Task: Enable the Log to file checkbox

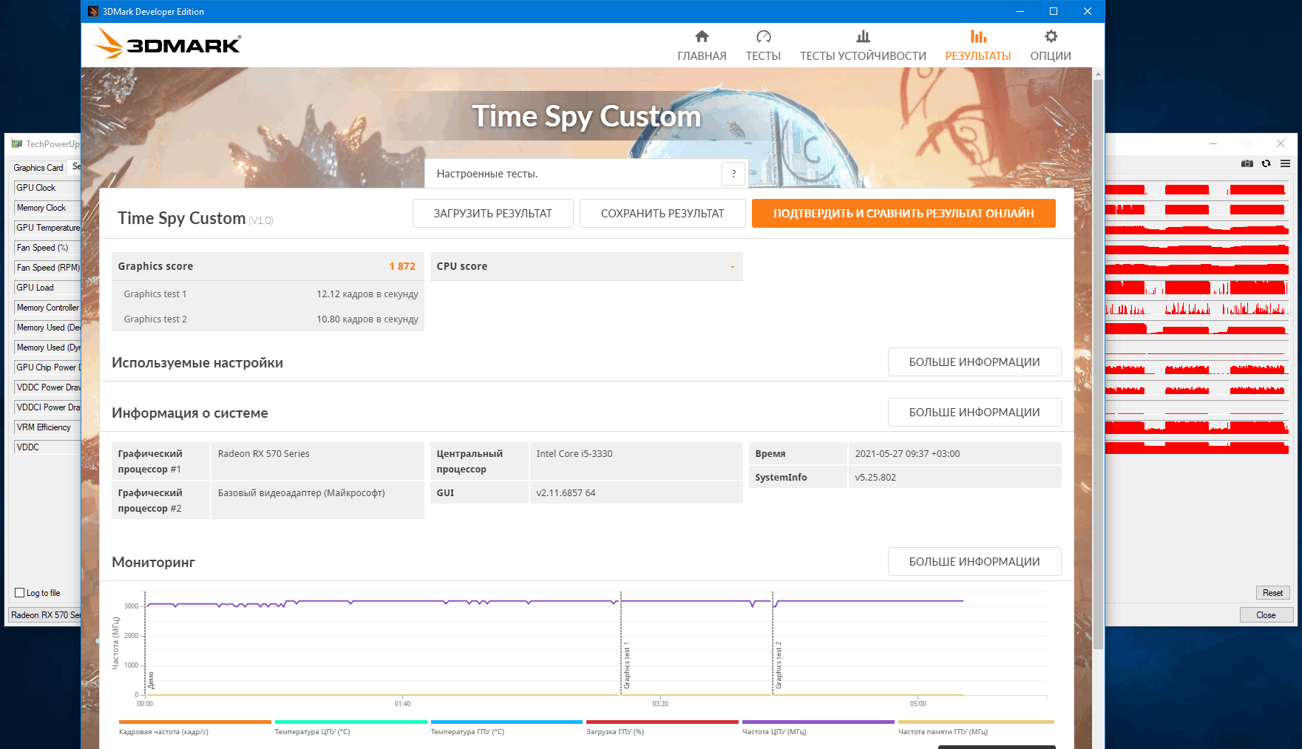Action: 20,593
